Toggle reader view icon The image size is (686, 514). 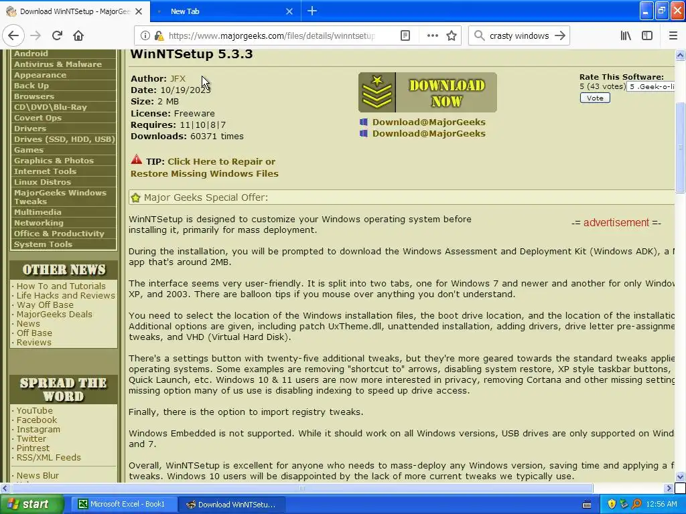click(405, 36)
